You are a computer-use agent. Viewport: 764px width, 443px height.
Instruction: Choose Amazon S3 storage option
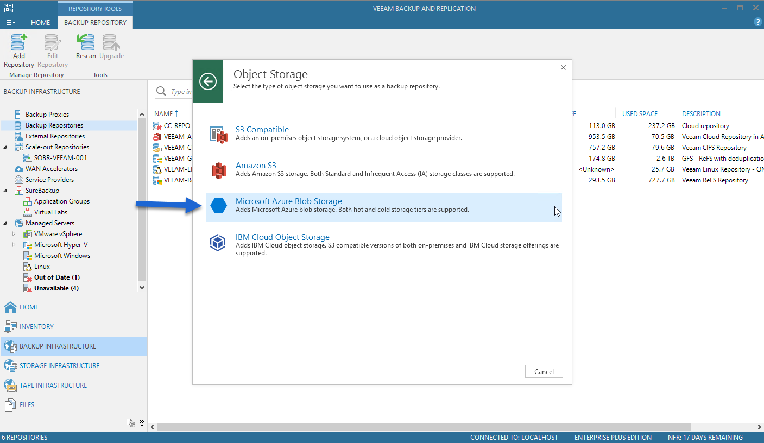pos(384,170)
